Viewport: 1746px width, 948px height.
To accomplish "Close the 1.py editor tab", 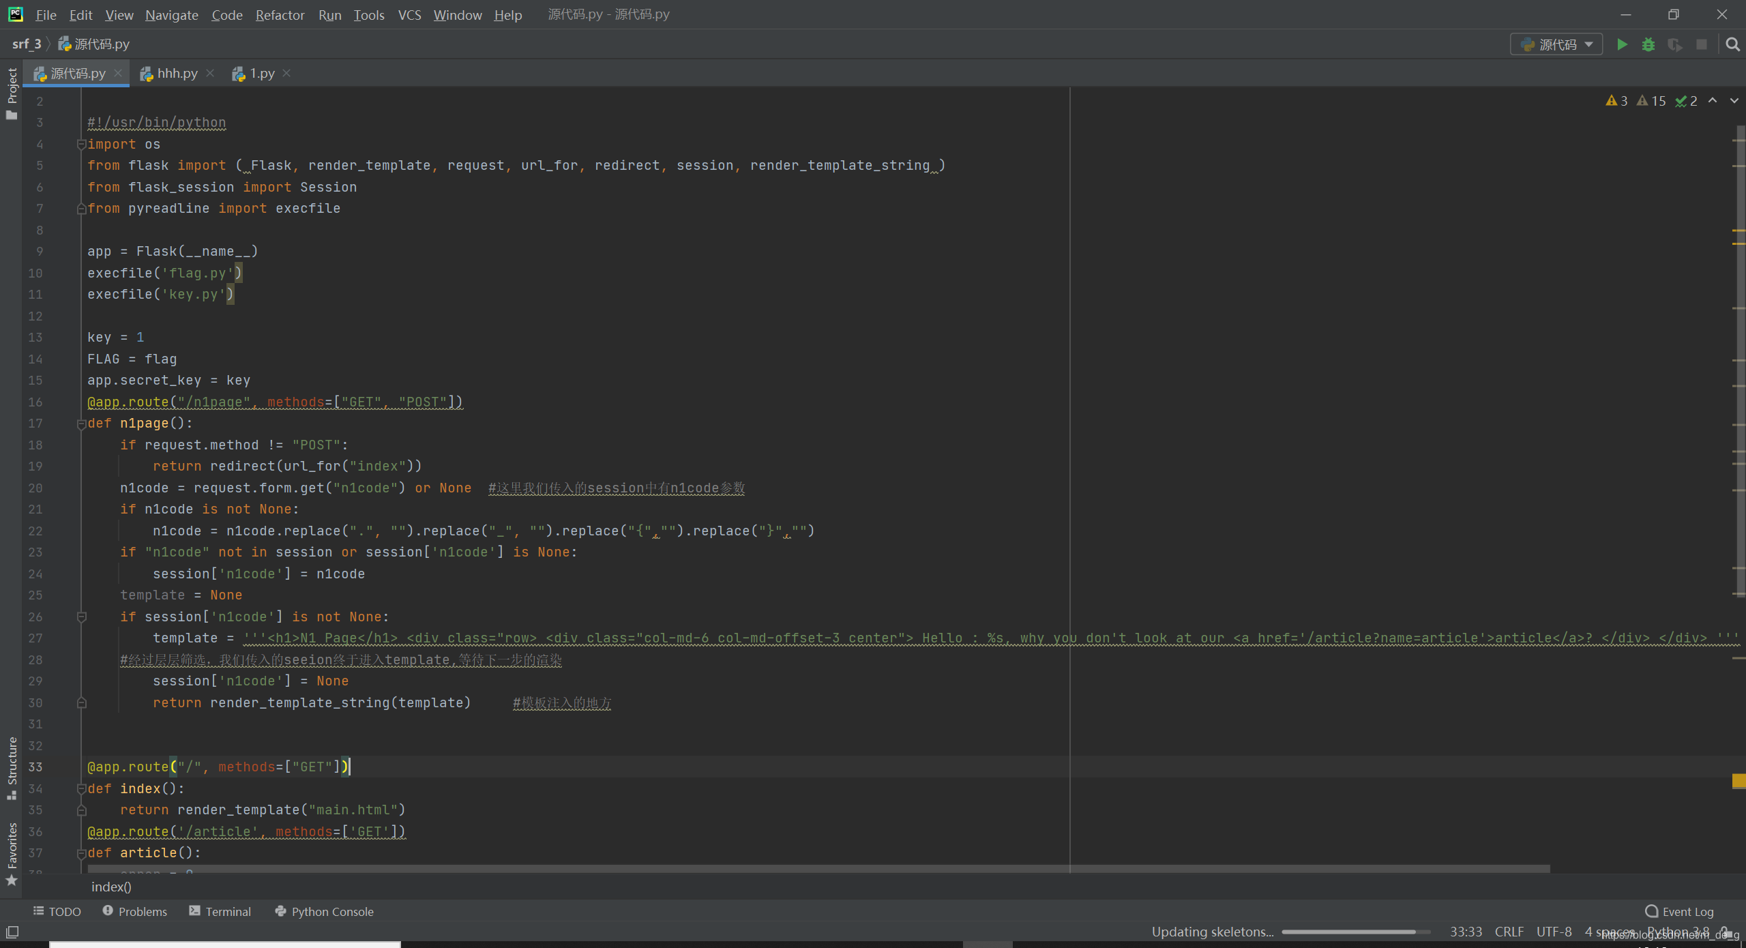I will pyautogui.click(x=286, y=73).
